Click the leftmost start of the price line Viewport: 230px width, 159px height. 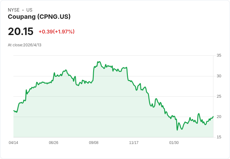pos(14,110)
